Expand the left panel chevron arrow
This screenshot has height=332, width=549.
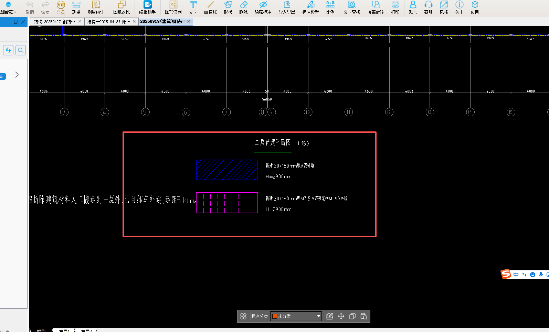[x=17, y=75]
